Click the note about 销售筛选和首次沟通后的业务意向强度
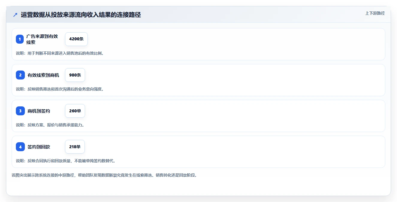Image resolution: width=397 pixels, height=202 pixels. coord(60,89)
